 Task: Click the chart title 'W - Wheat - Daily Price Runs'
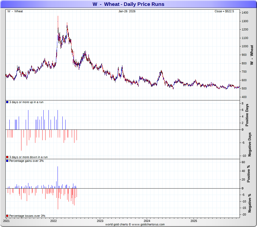tap(128, 4)
